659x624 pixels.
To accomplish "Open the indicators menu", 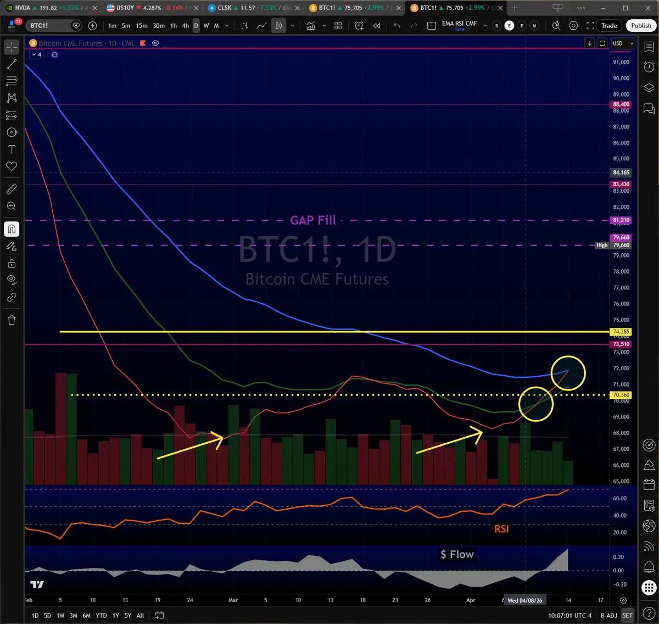I will coord(311,26).
